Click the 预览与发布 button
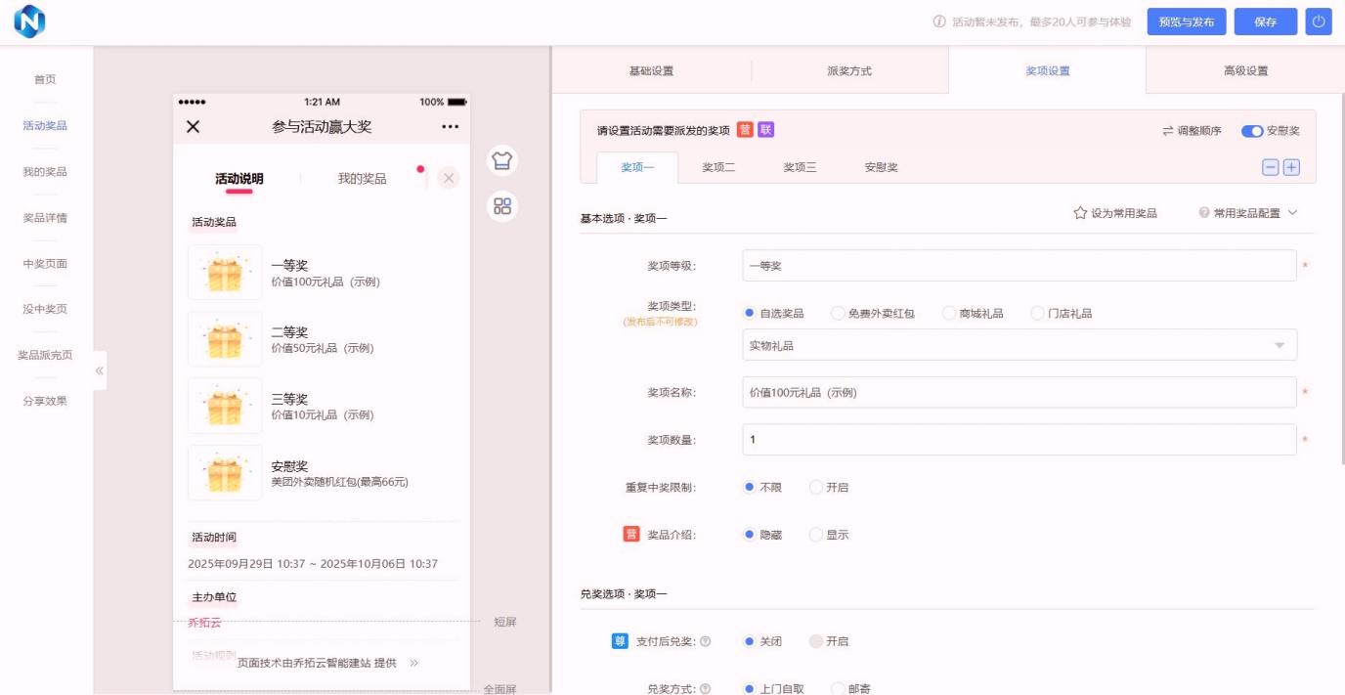1345x695 pixels. (x=1186, y=21)
